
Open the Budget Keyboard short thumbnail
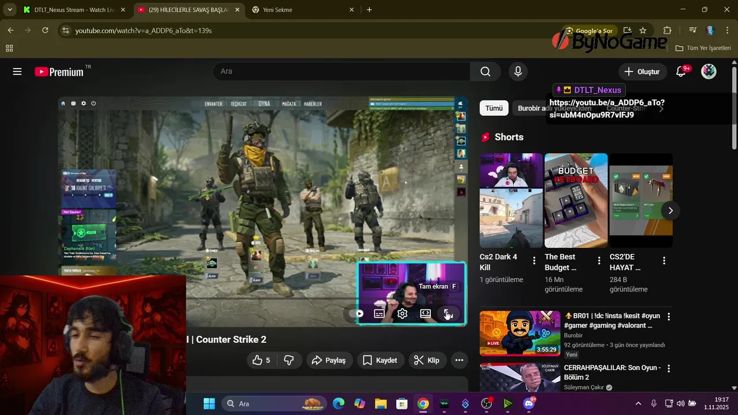pyautogui.click(x=576, y=200)
